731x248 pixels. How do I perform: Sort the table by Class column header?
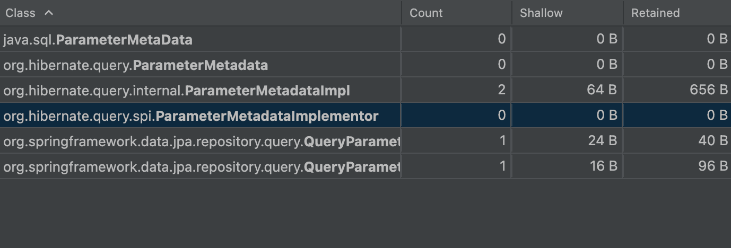(x=20, y=13)
